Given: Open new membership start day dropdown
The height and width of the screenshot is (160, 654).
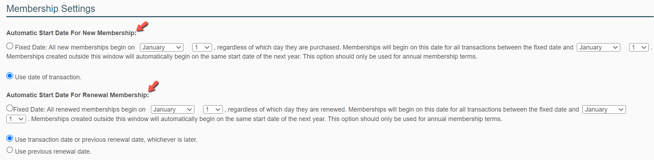Looking at the screenshot, I should pyautogui.click(x=202, y=47).
